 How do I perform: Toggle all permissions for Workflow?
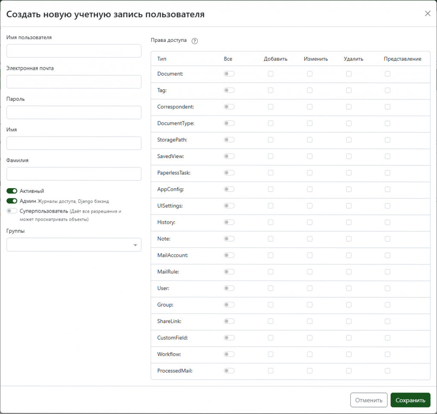pos(229,354)
